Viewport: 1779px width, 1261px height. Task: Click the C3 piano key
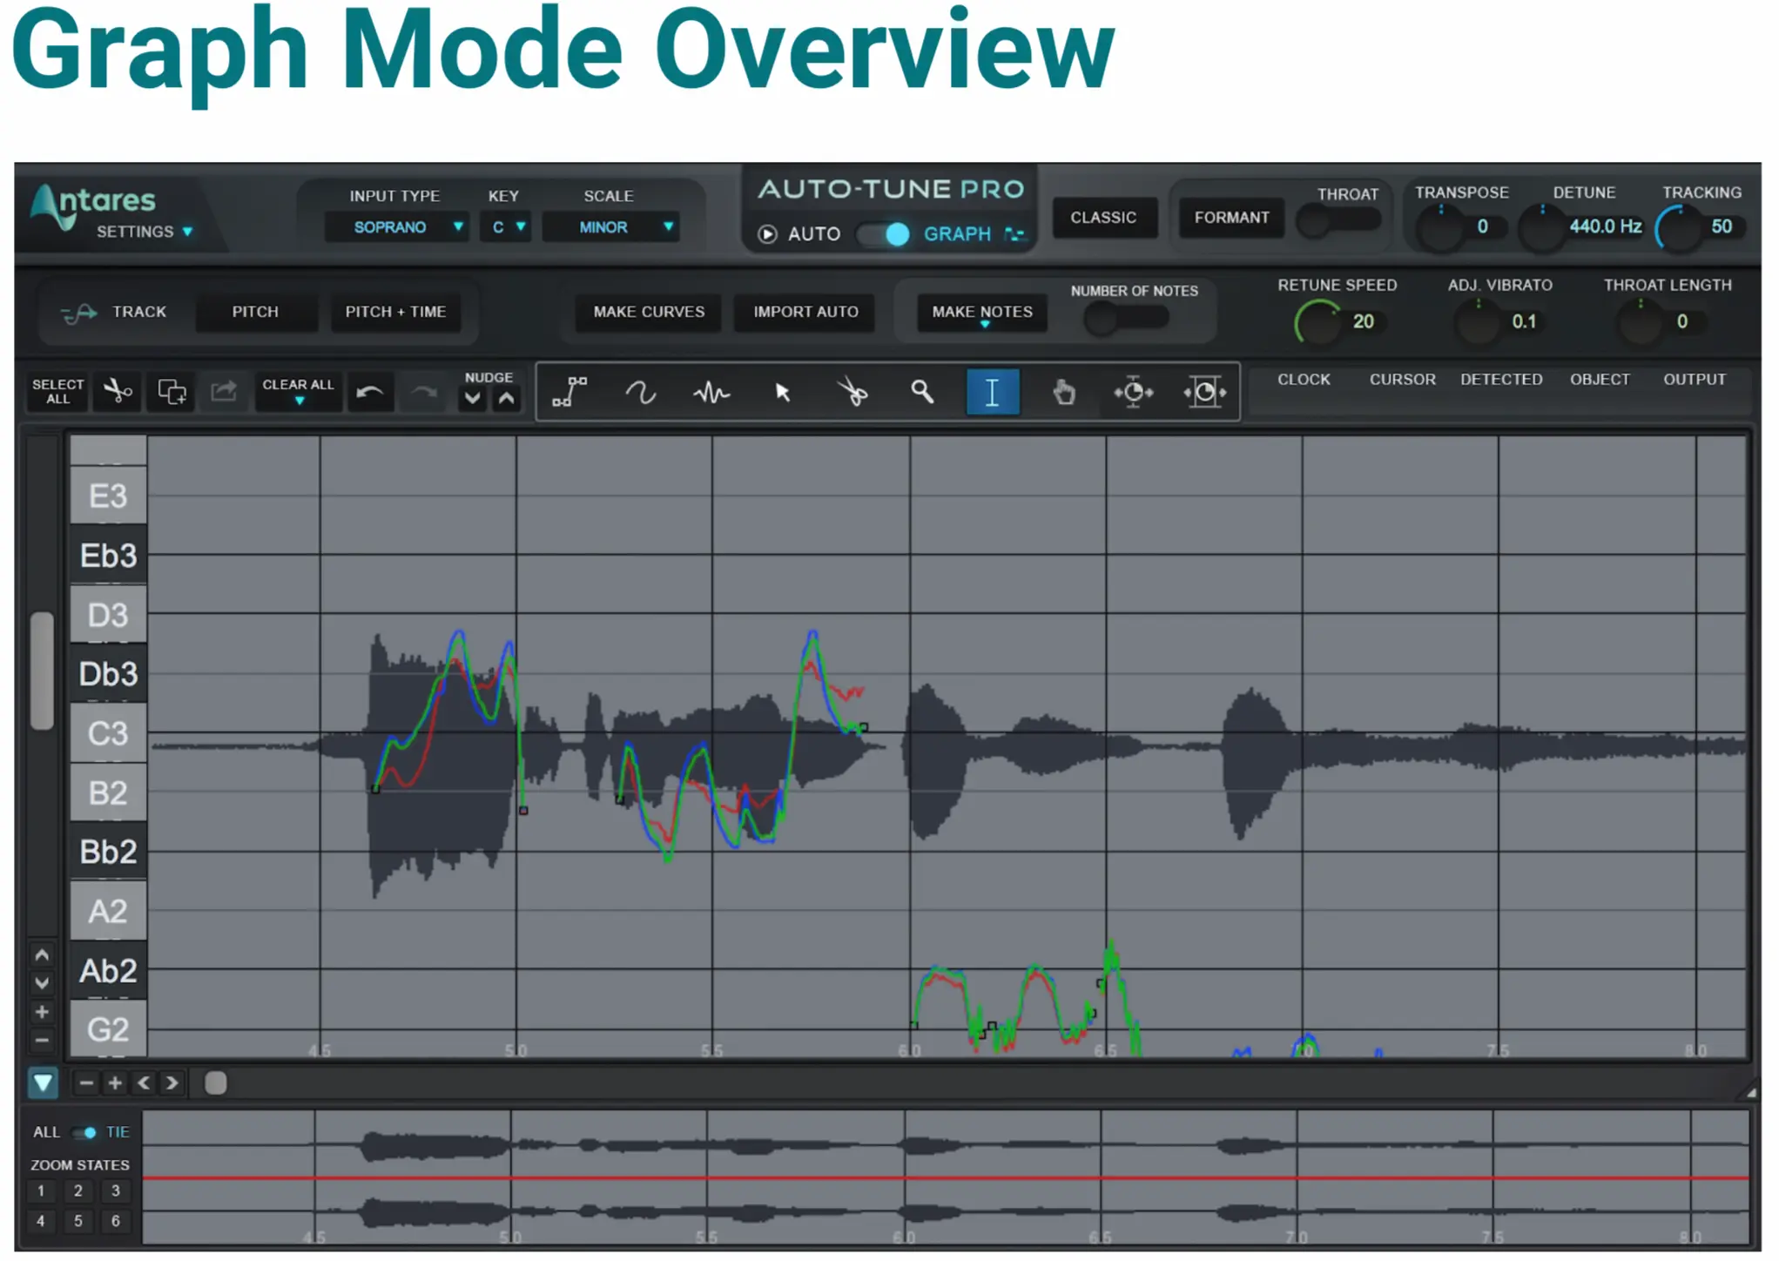[108, 734]
